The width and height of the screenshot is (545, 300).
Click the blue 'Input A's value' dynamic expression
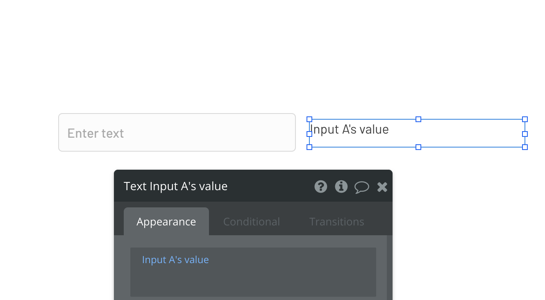(175, 259)
